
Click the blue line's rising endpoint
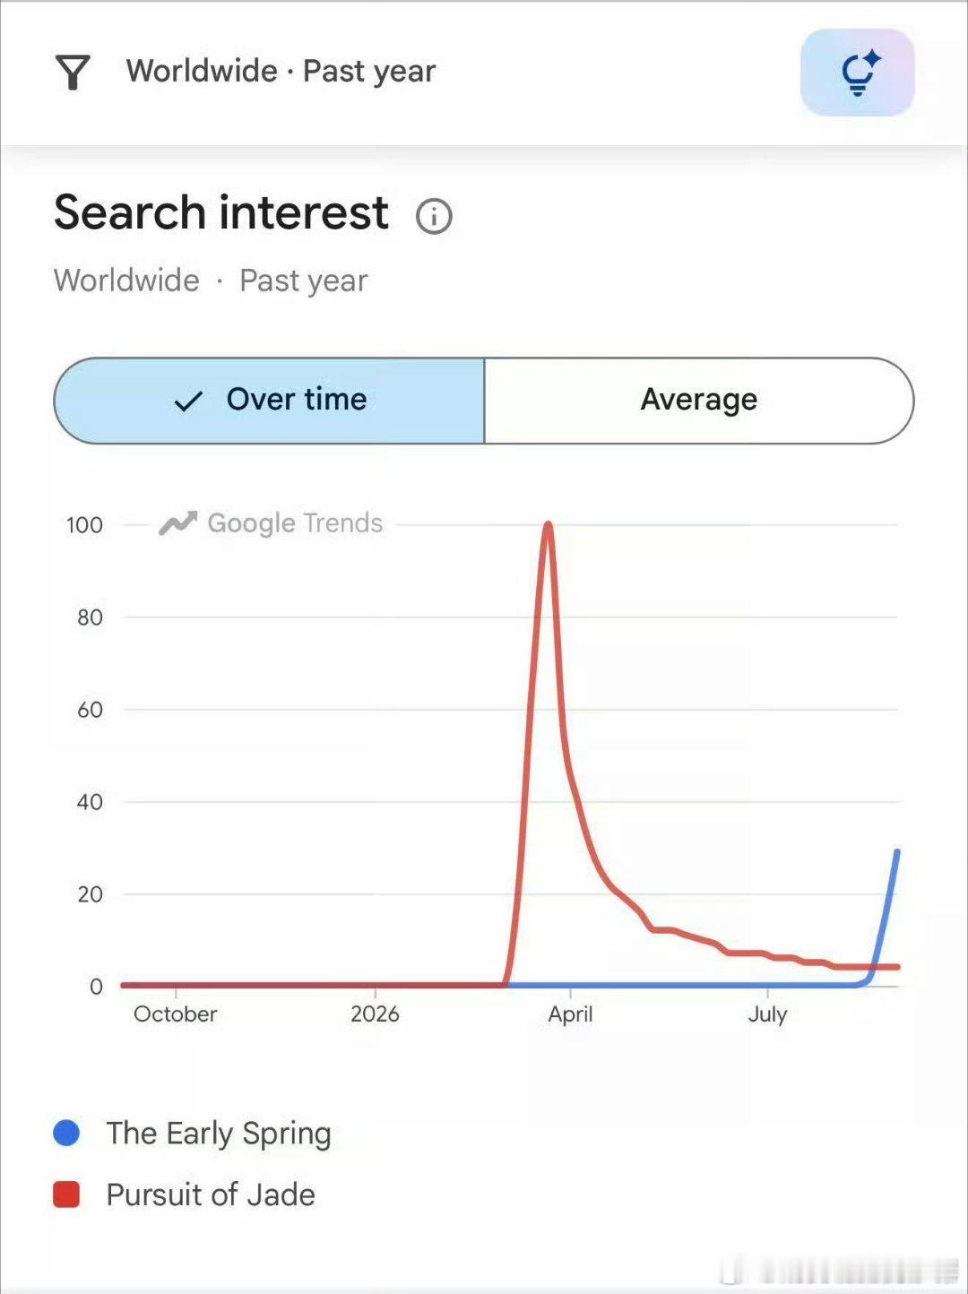tap(896, 852)
